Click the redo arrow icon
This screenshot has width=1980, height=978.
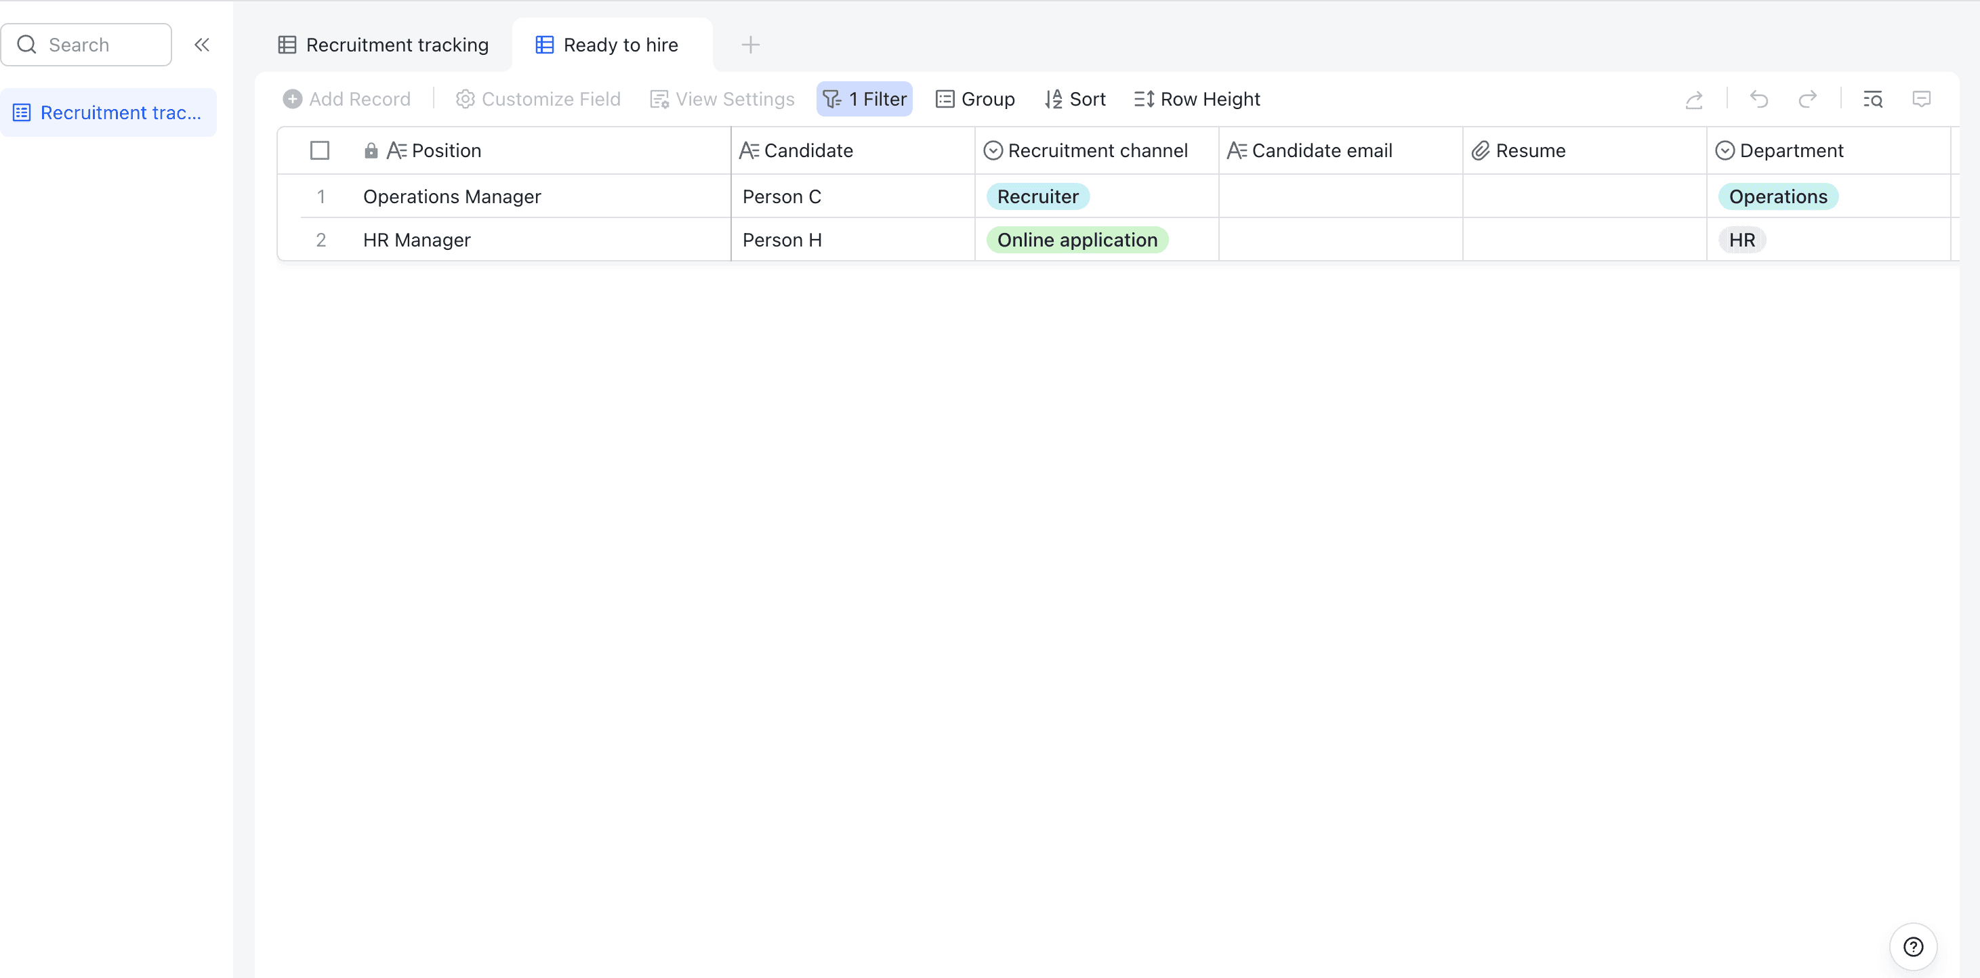click(1807, 99)
